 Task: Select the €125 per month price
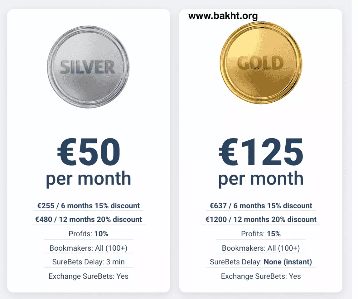(x=261, y=152)
